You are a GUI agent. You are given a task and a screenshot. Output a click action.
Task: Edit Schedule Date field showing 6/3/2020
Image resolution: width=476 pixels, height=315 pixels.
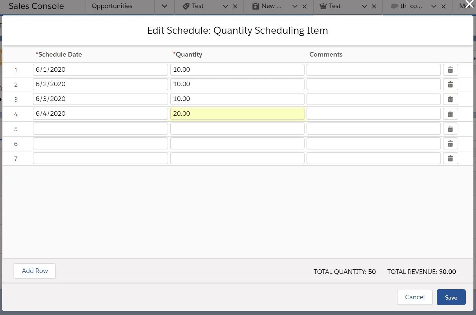tap(100, 99)
